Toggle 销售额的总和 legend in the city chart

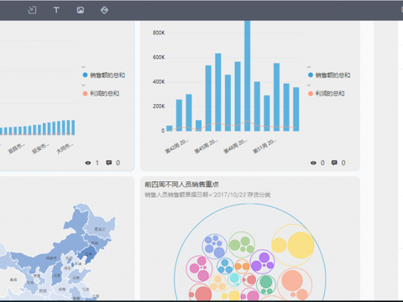point(104,75)
